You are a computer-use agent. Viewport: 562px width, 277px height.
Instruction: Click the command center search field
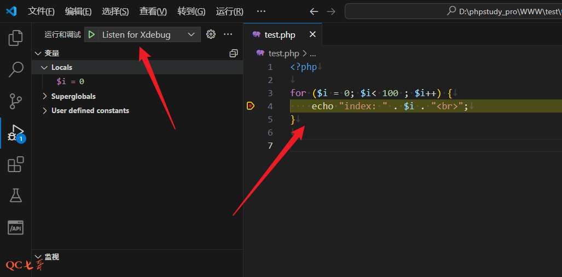[454, 11]
